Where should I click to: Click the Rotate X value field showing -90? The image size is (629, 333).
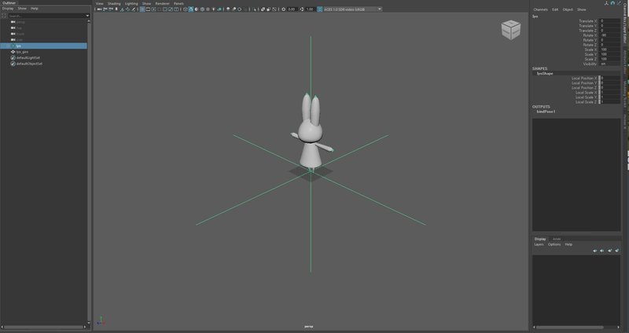click(x=609, y=35)
